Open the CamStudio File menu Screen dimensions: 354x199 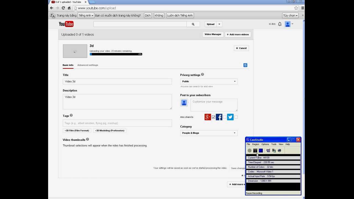(x=248, y=144)
